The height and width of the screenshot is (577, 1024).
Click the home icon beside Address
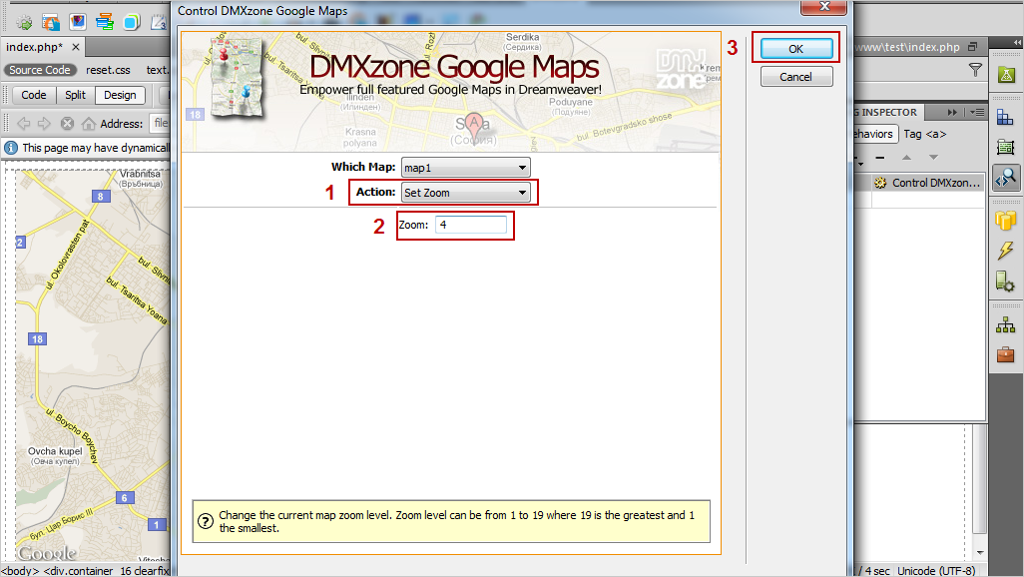(89, 123)
